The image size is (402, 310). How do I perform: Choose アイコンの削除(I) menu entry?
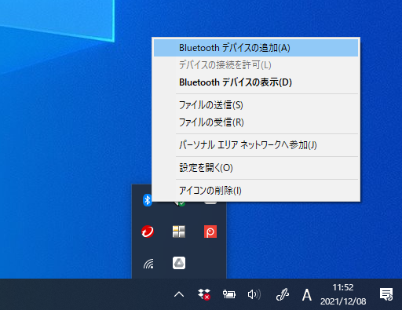[x=256, y=191]
